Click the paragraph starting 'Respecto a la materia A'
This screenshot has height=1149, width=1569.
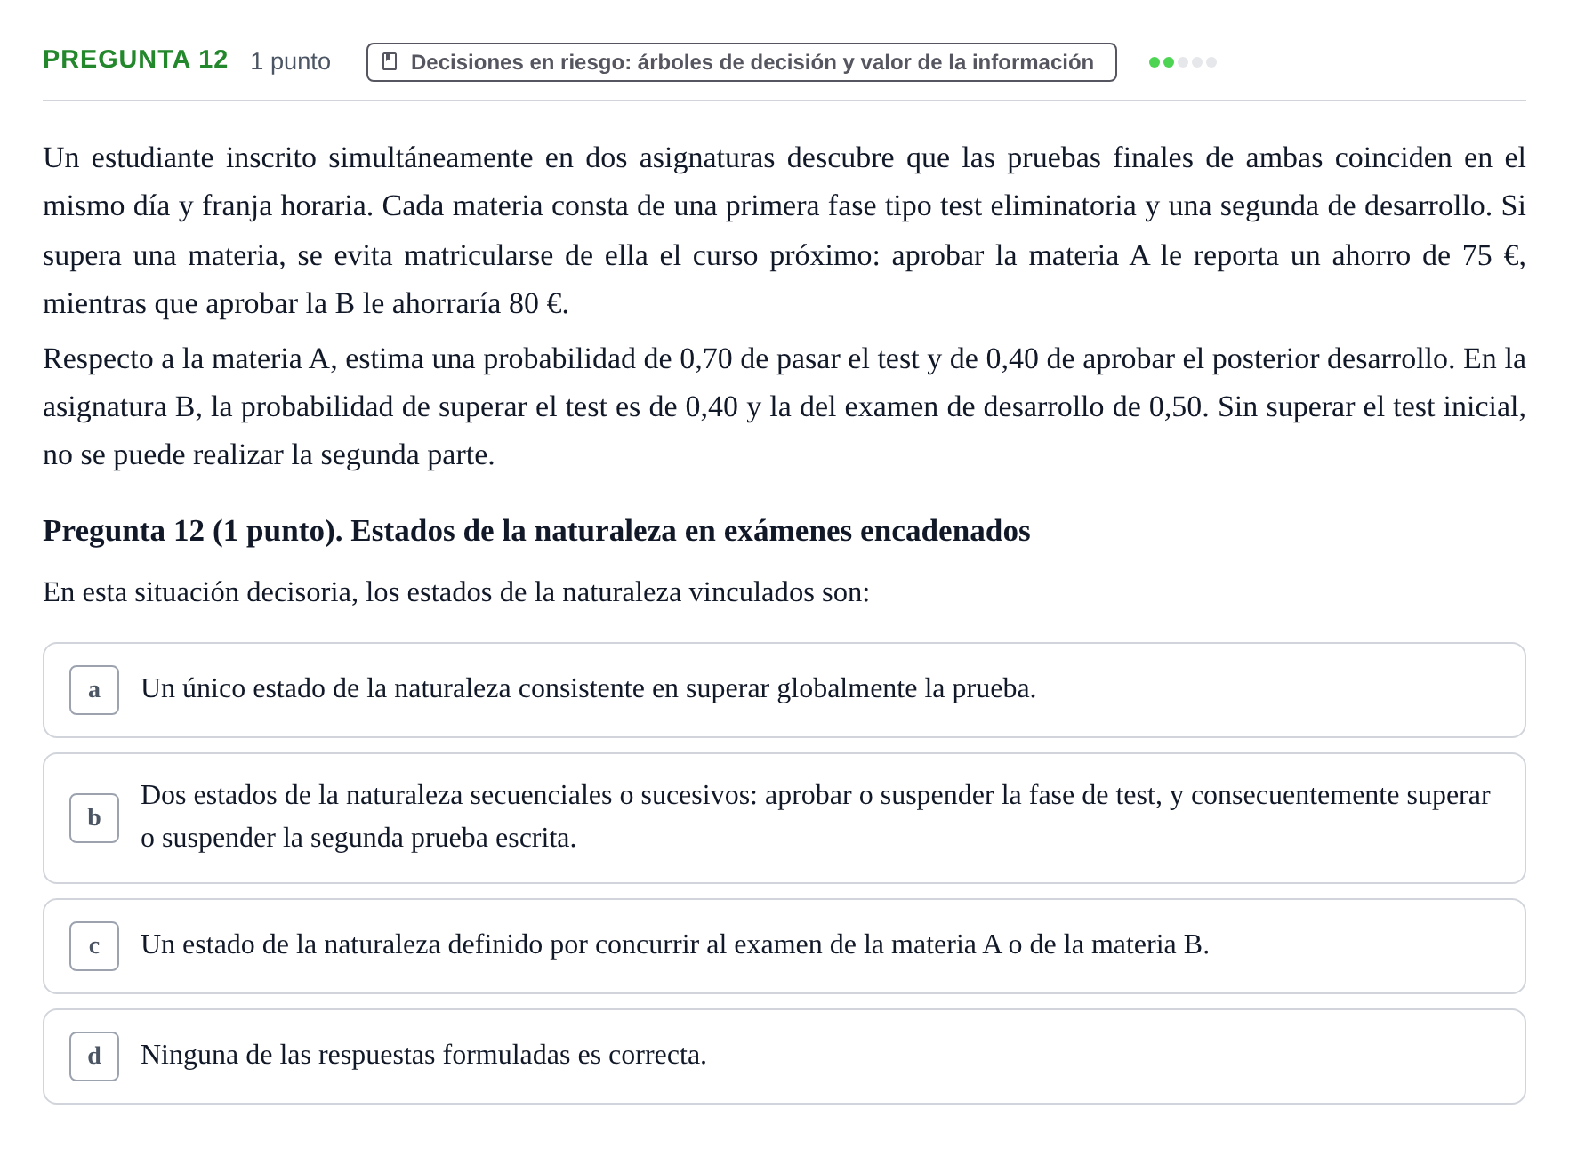[x=784, y=407]
